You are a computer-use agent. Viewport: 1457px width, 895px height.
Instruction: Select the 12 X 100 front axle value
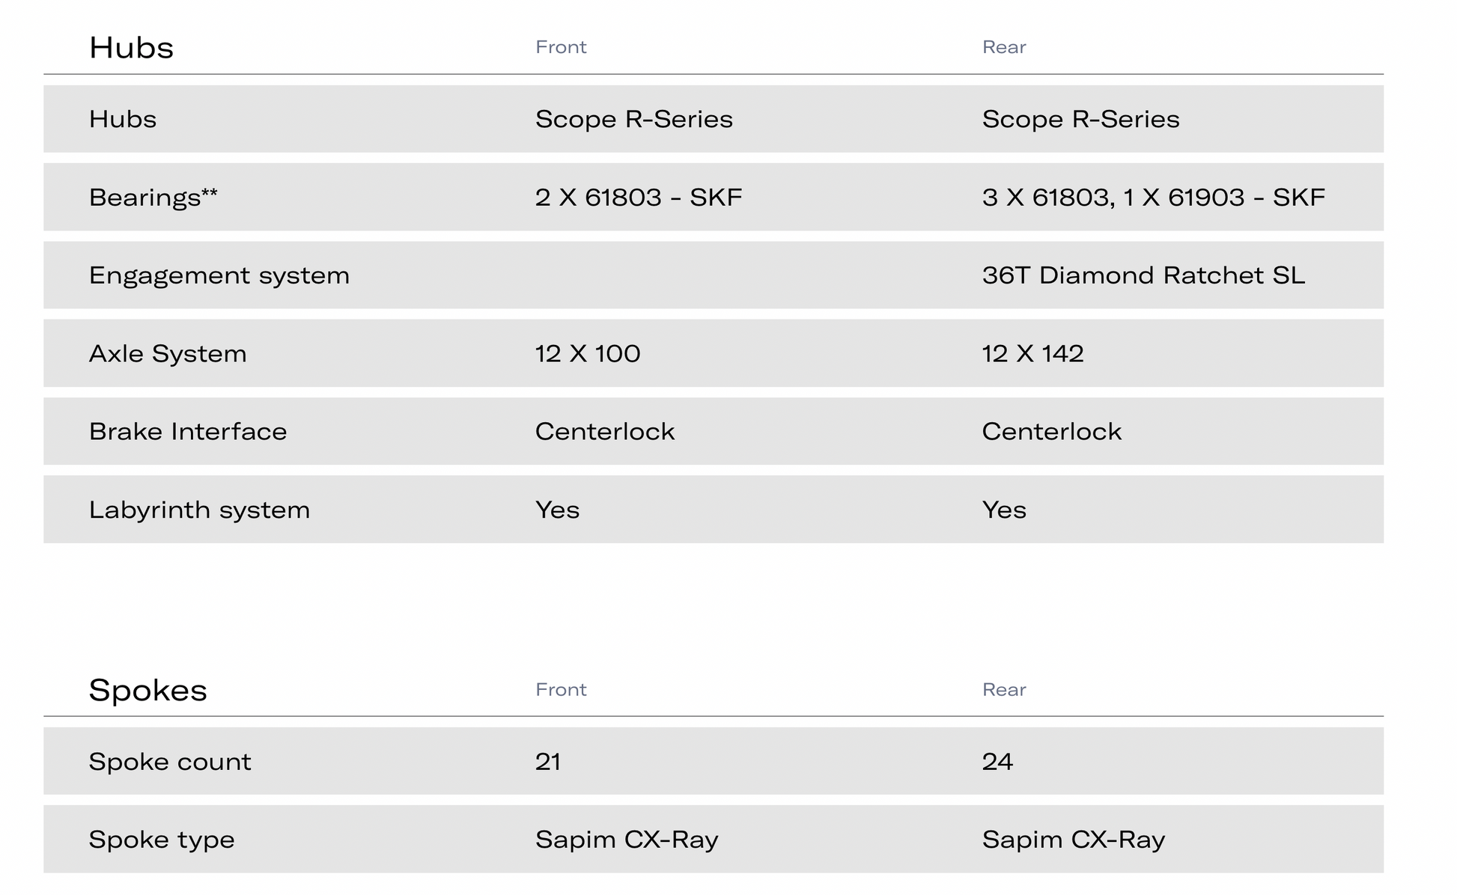pyautogui.click(x=588, y=353)
